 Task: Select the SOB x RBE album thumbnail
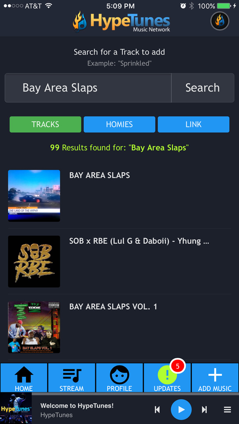coord(34,261)
